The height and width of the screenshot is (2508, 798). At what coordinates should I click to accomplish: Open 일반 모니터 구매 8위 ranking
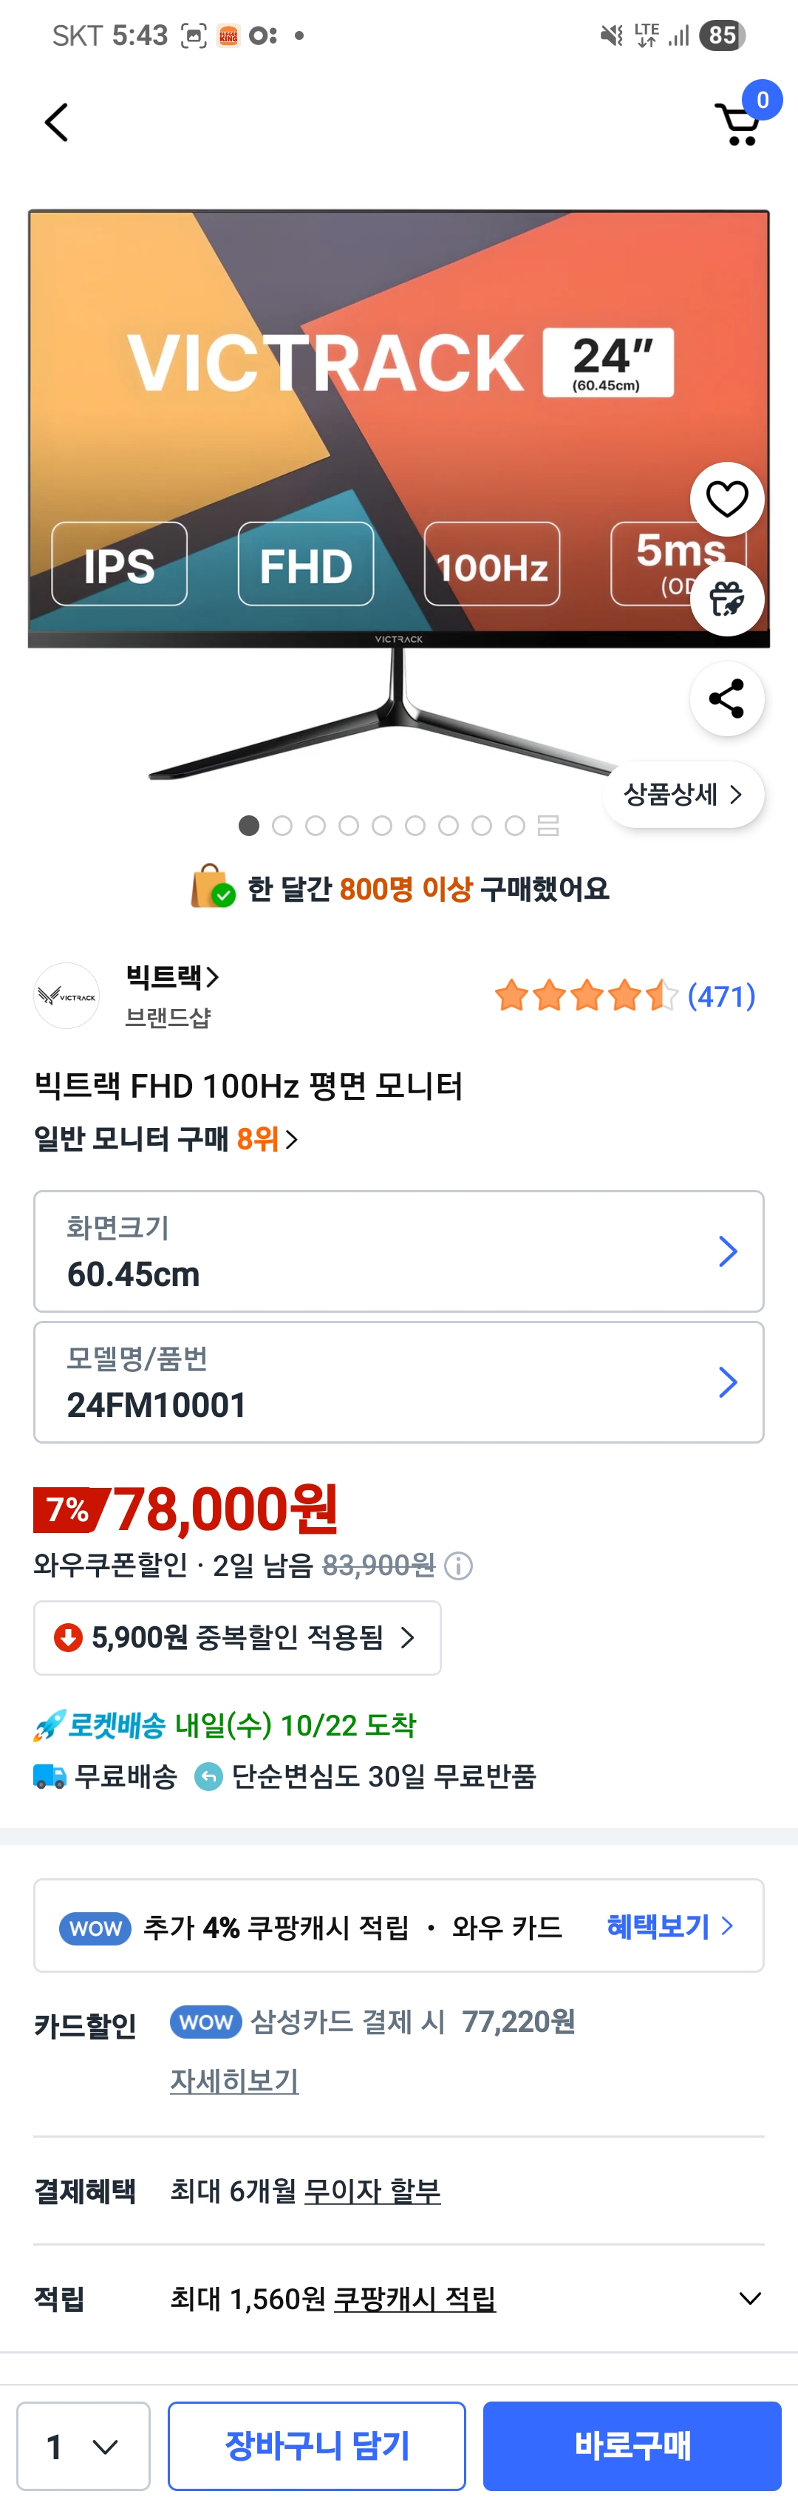[x=166, y=1138]
